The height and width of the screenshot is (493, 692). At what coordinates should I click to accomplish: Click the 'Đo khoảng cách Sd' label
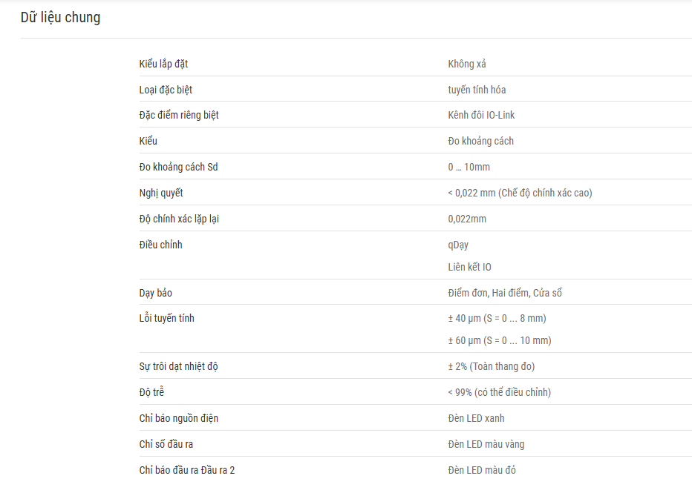pos(179,167)
